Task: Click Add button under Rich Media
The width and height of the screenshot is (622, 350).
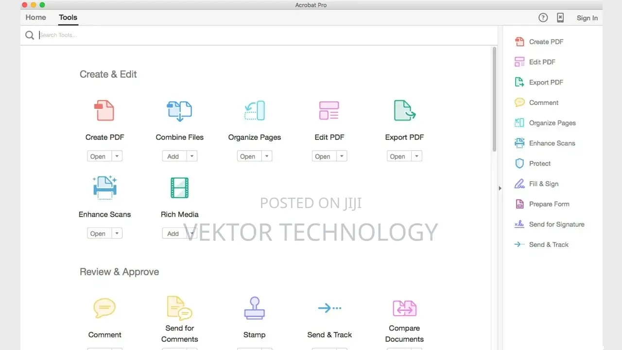Action: pos(174,233)
